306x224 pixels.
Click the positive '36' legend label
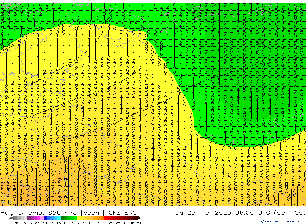(118, 223)
